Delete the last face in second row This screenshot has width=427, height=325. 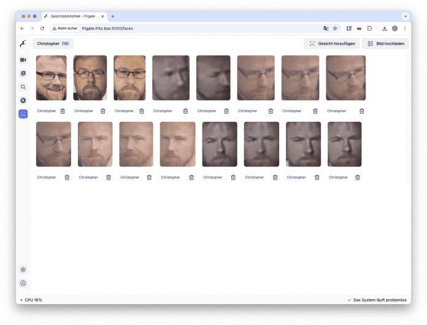[x=358, y=177]
